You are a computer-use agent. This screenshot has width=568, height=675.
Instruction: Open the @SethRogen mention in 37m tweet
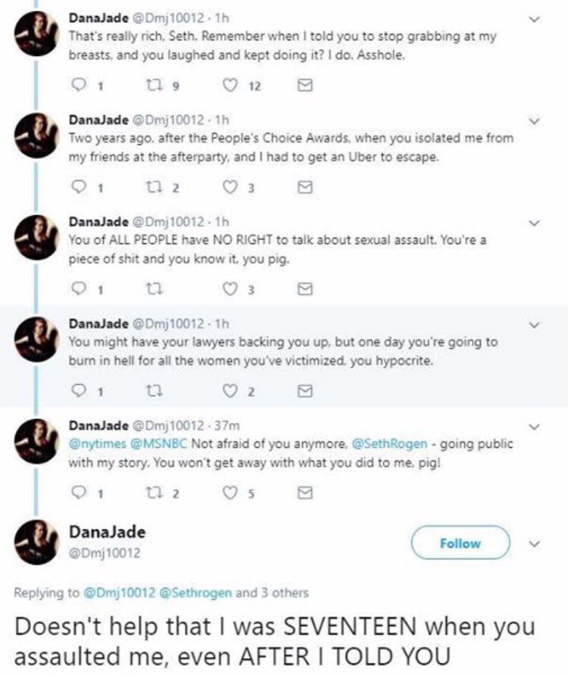coord(390,443)
